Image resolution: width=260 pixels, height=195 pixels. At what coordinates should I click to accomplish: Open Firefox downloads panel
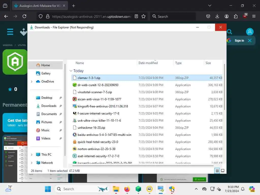217,16
